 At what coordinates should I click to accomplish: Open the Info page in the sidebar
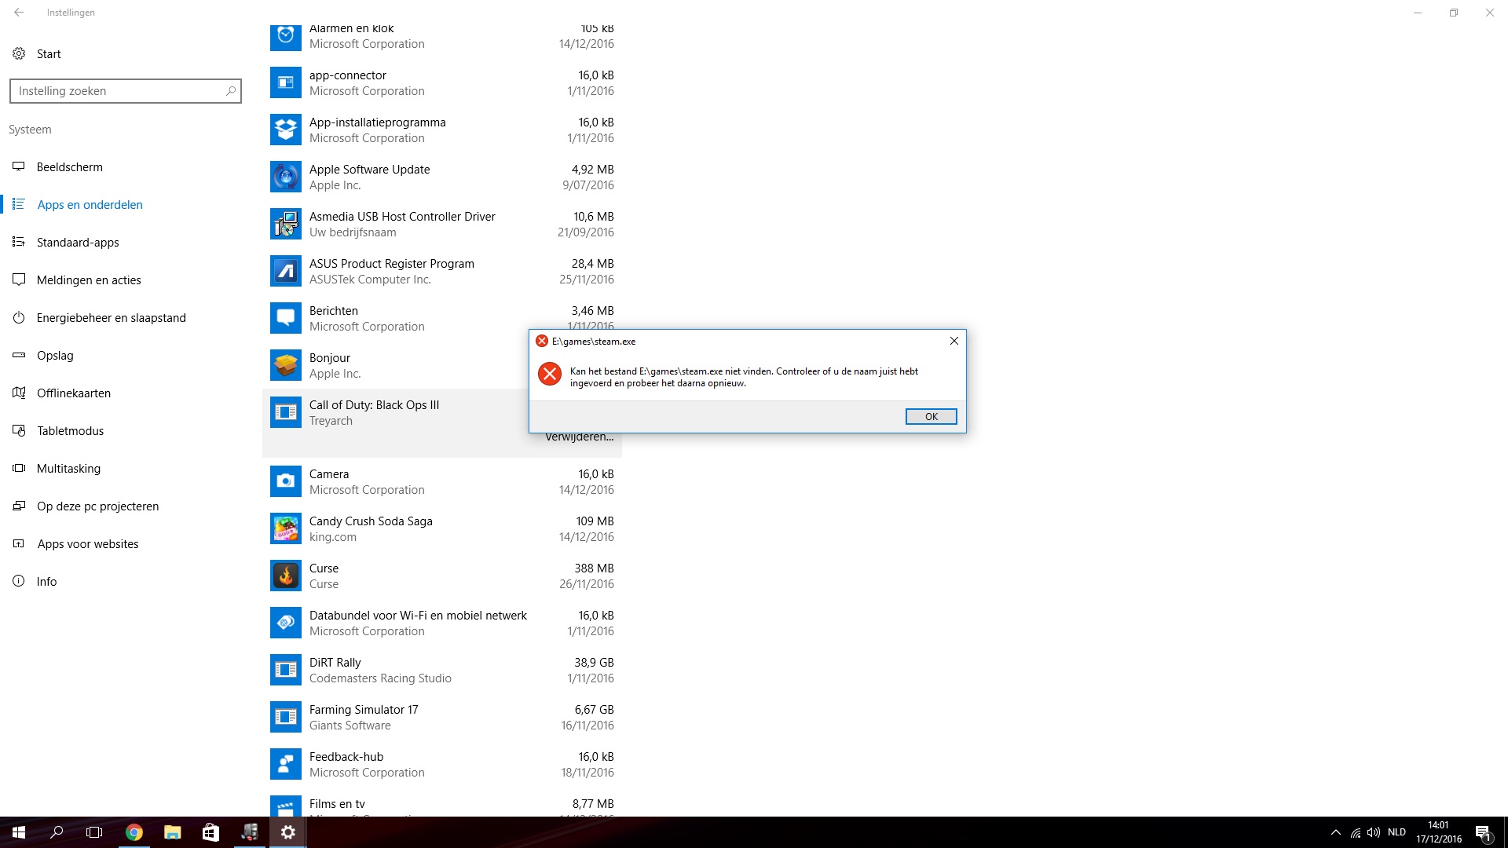[x=46, y=581]
